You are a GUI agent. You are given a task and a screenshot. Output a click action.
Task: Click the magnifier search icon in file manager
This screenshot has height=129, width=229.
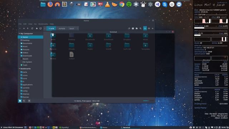[141, 28]
